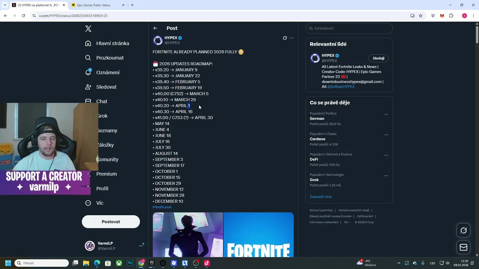The image size is (479, 269).
Task: Switch to Epic Games Public Status tab
Action: [98, 5]
